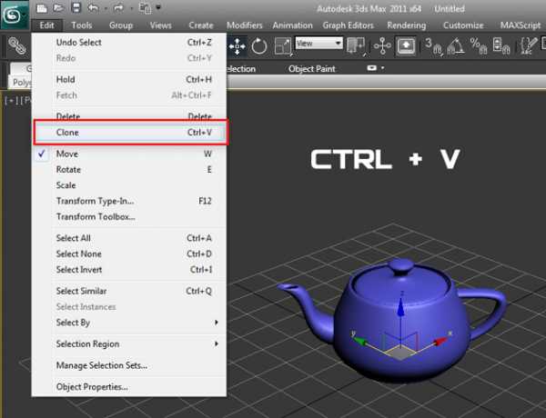546x418 pixels.
Task: Activate the Select and Move tool icon
Action: pyautogui.click(x=237, y=46)
